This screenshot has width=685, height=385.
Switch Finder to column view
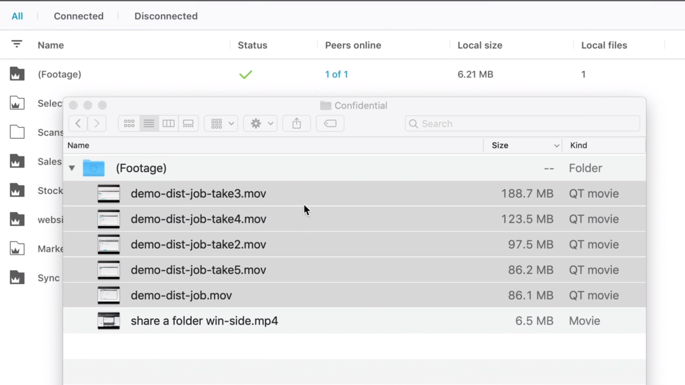(x=168, y=124)
